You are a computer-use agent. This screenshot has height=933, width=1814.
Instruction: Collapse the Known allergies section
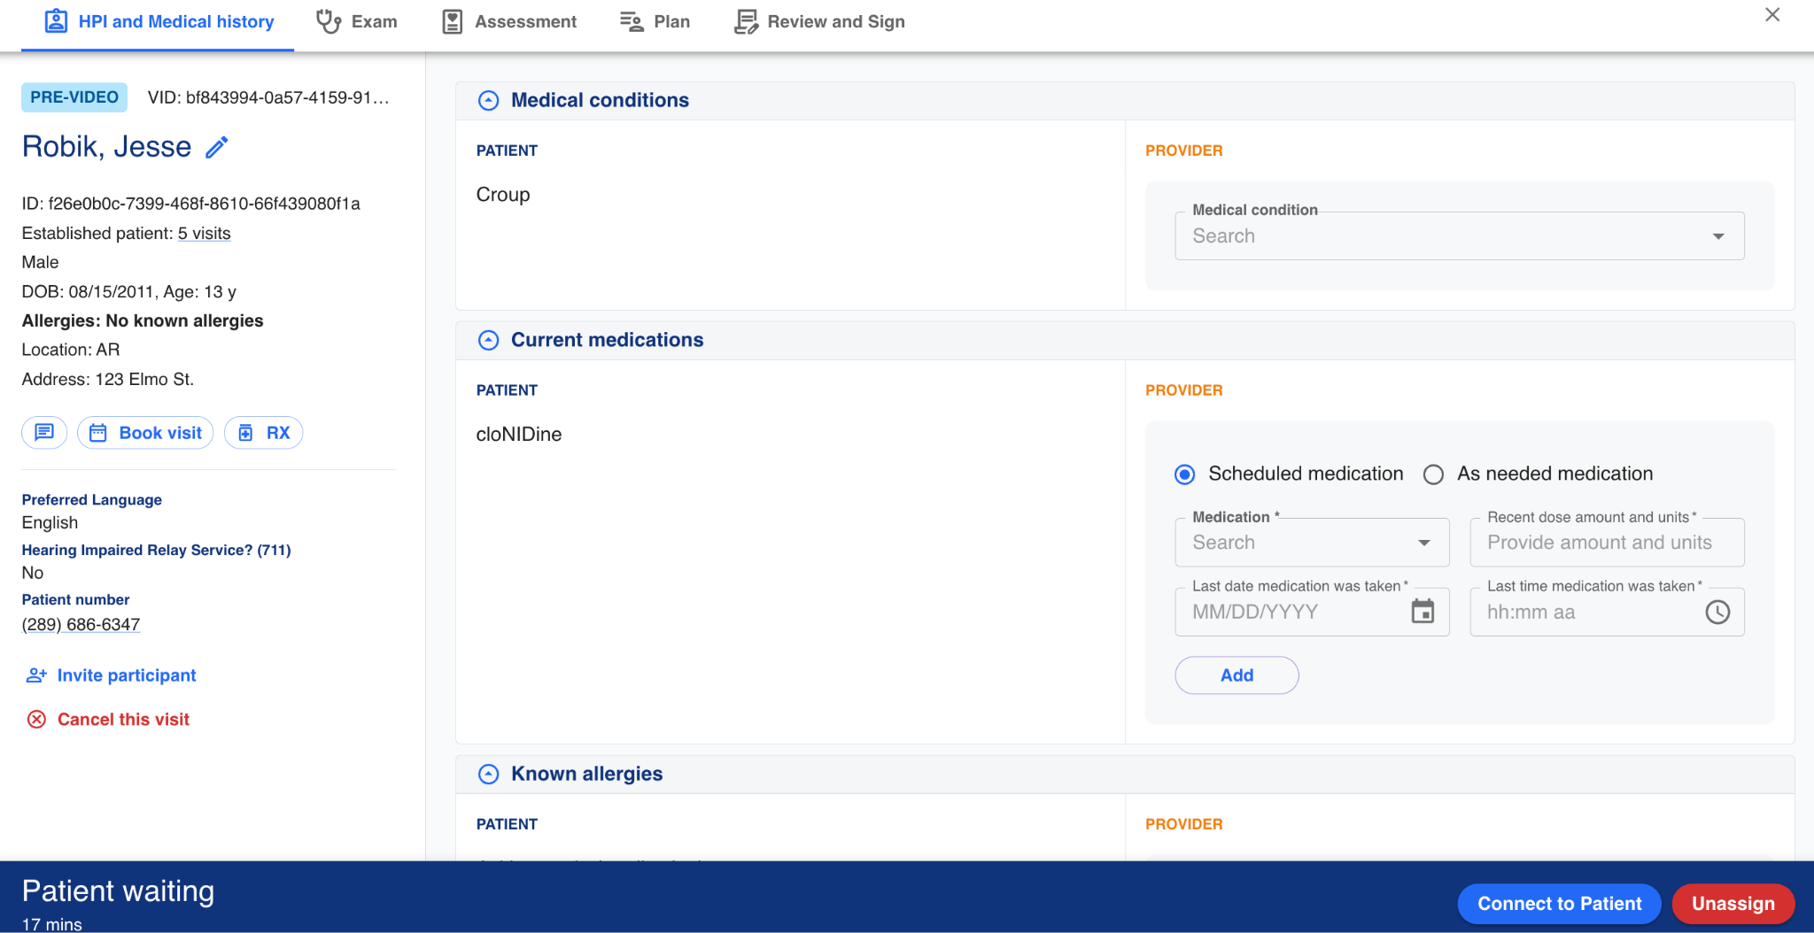point(488,775)
